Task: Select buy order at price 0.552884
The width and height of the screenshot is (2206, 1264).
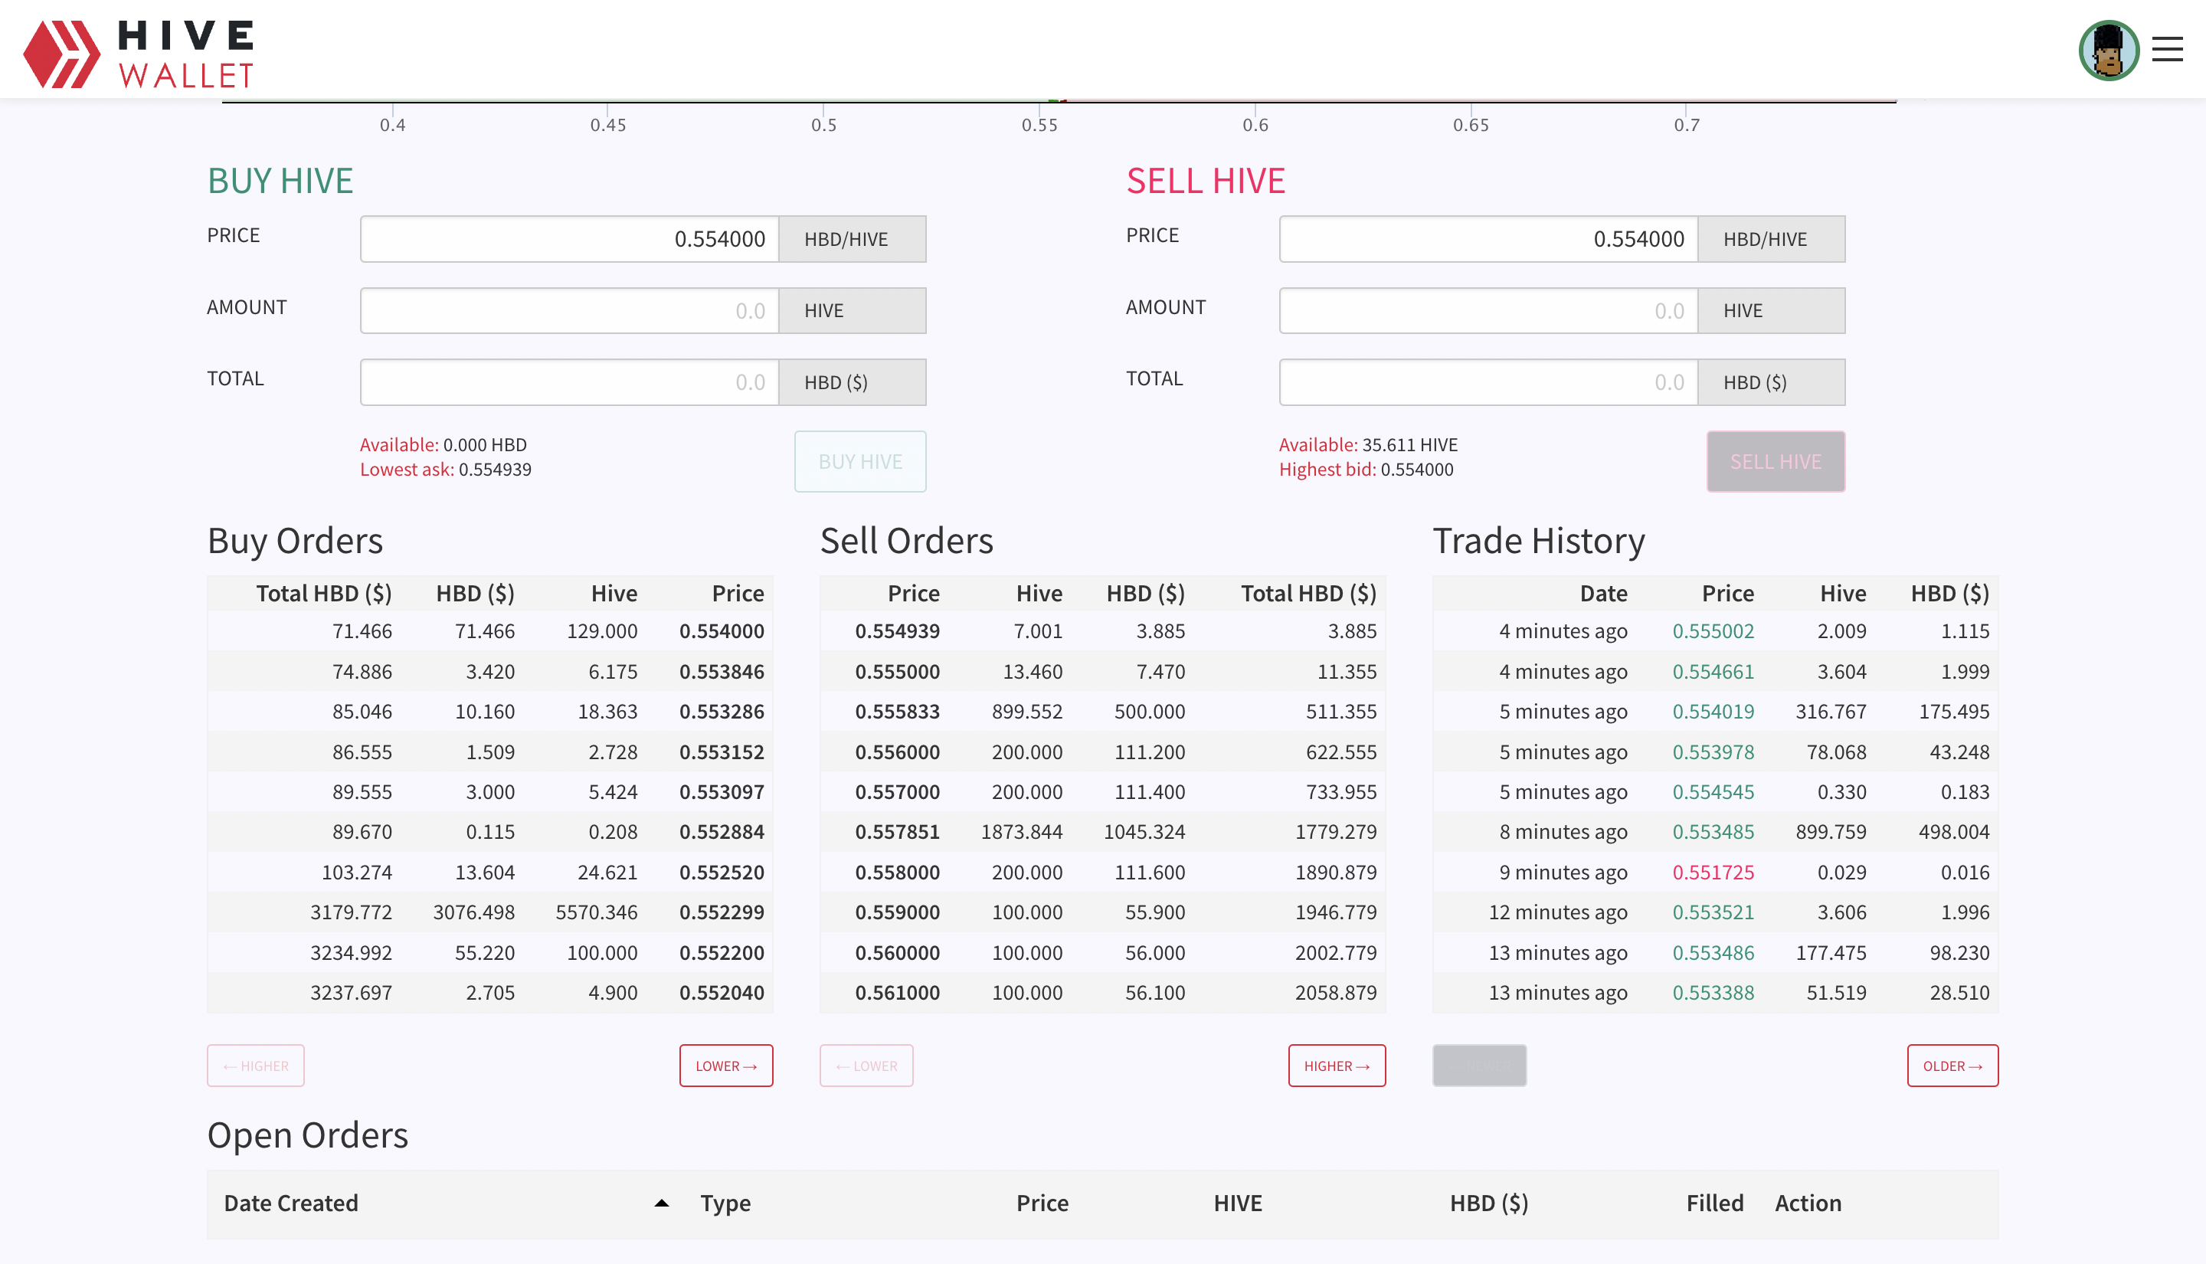Action: click(489, 832)
